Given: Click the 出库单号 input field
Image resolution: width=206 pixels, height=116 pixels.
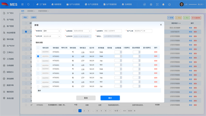Looking at the screenshot, I should [x=112, y=31].
